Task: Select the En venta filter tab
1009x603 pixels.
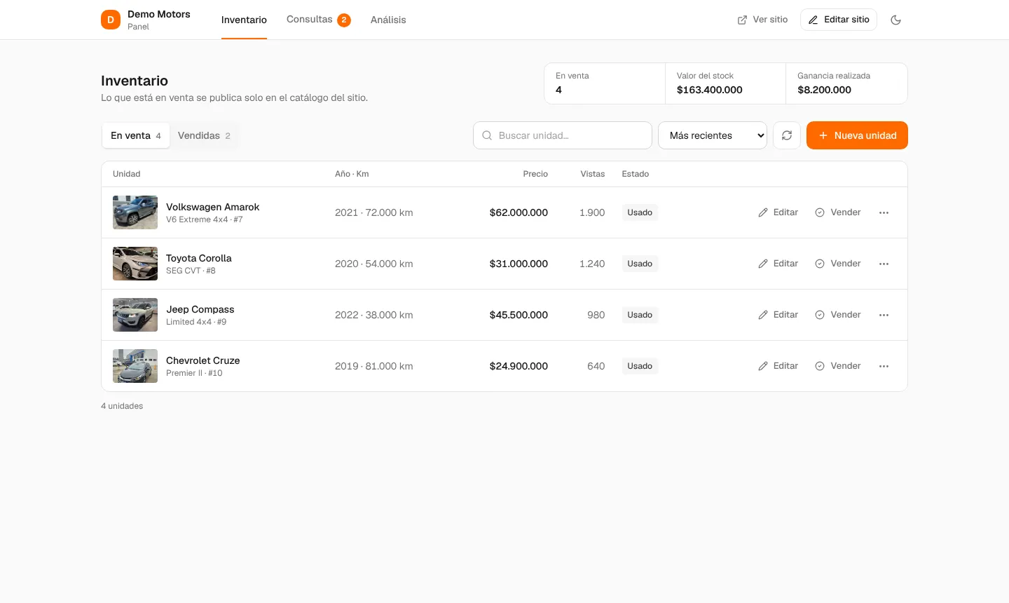Action: point(136,135)
